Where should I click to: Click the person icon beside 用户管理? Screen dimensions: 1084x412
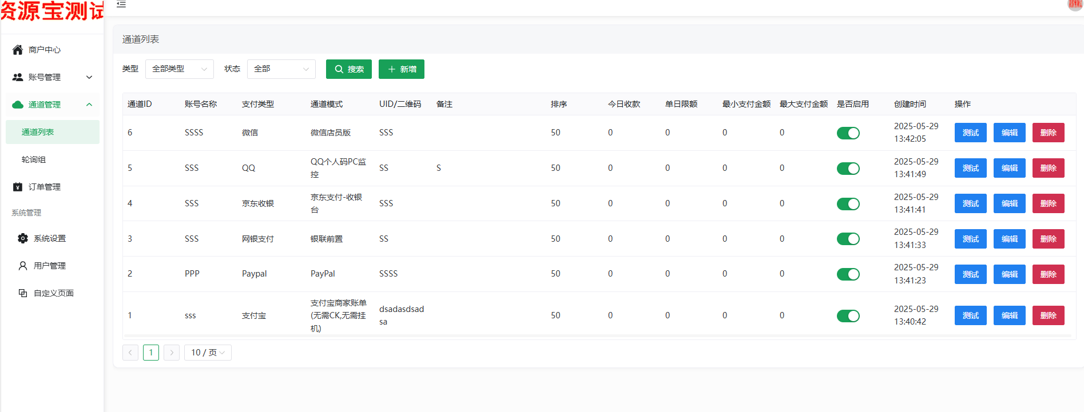pos(23,266)
